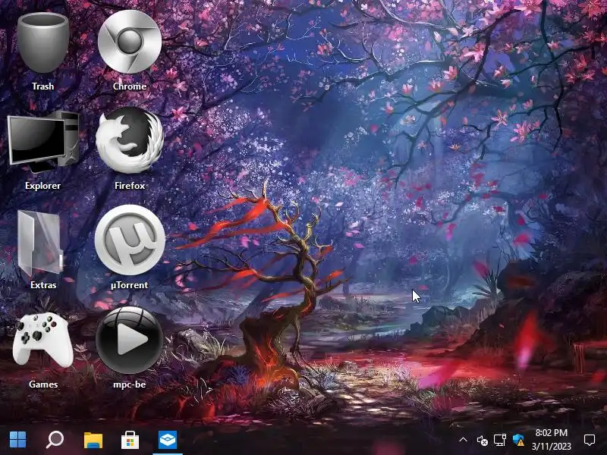This screenshot has height=455, width=607.
Task: Launch the mpc-be media player icon
Action: 130,340
